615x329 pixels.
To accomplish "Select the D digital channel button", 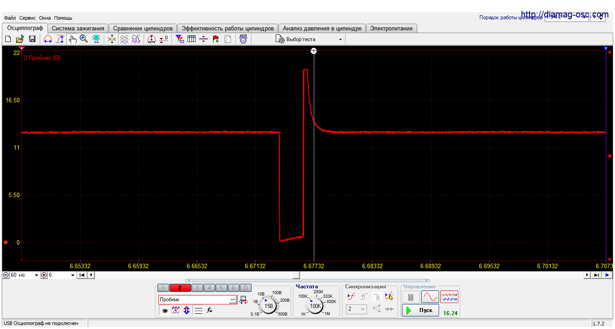I will (246, 288).
